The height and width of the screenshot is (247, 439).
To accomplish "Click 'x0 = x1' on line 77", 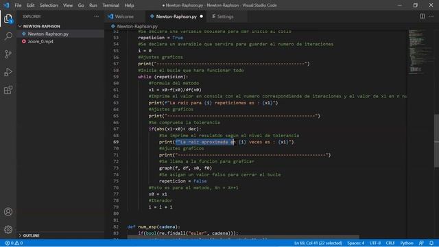I will click(158, 194).
